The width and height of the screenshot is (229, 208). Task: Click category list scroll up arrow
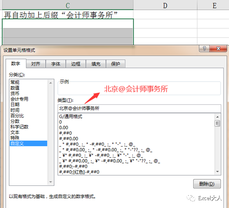pyautogui.click(x=51, y=83)
